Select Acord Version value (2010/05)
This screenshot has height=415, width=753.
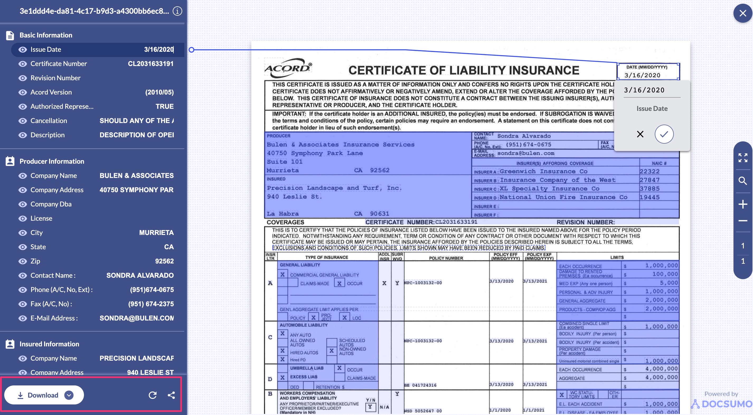tap(159, 92)
